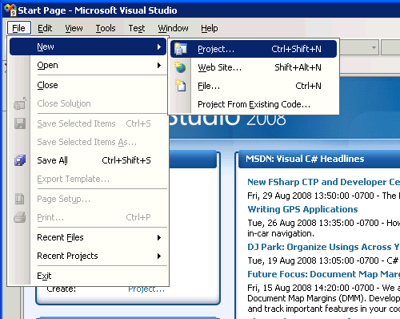Screen dimensions: 400x319
Task: Click the Visual Studio title bar icon
Action: click(10, 10)
